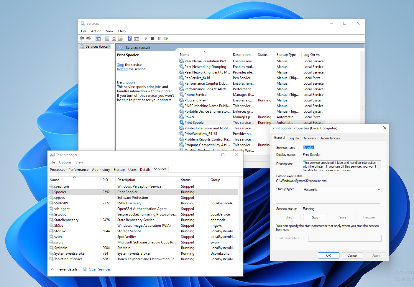Screen dimensions: 414x287
Task: Click the SSDPSRV service icon in Task Manager
Action: tap(51, 203)
